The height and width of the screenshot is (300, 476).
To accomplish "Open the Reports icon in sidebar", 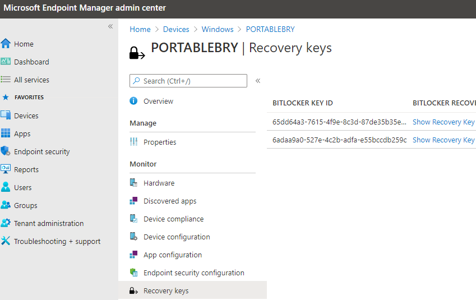I will [6, 169].
